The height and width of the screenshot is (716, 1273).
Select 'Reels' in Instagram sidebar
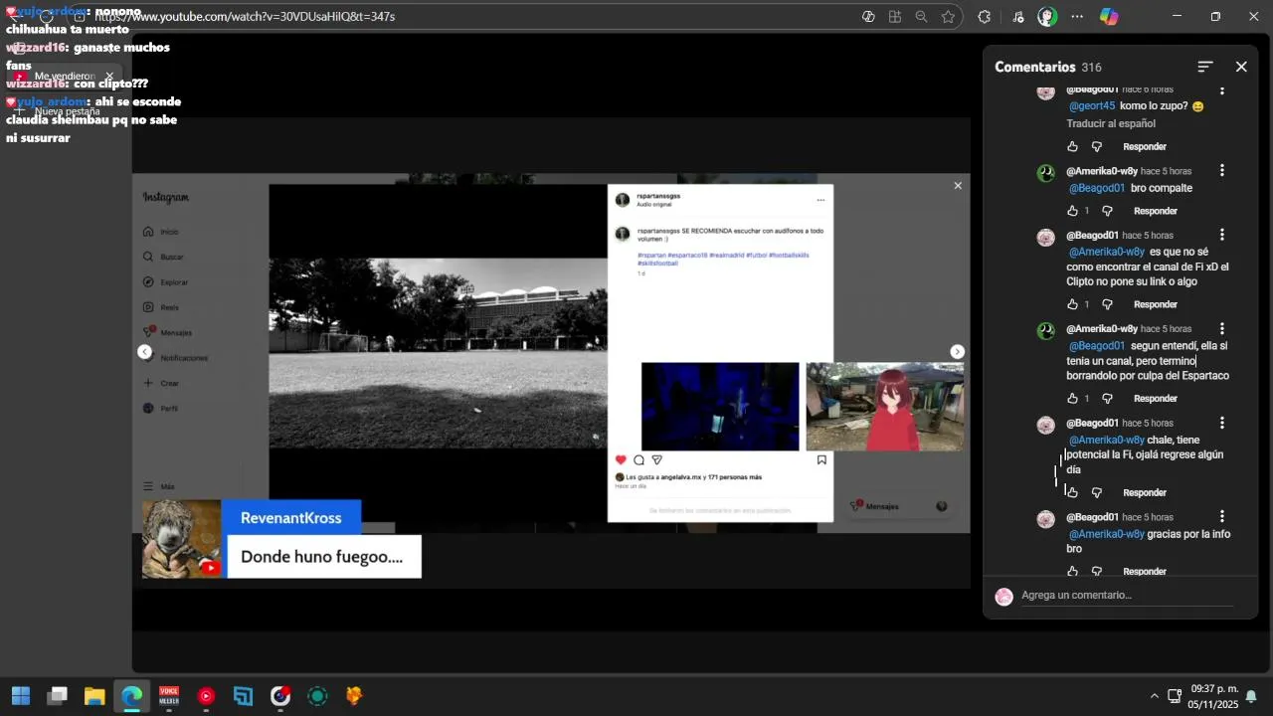click(161, 307)
